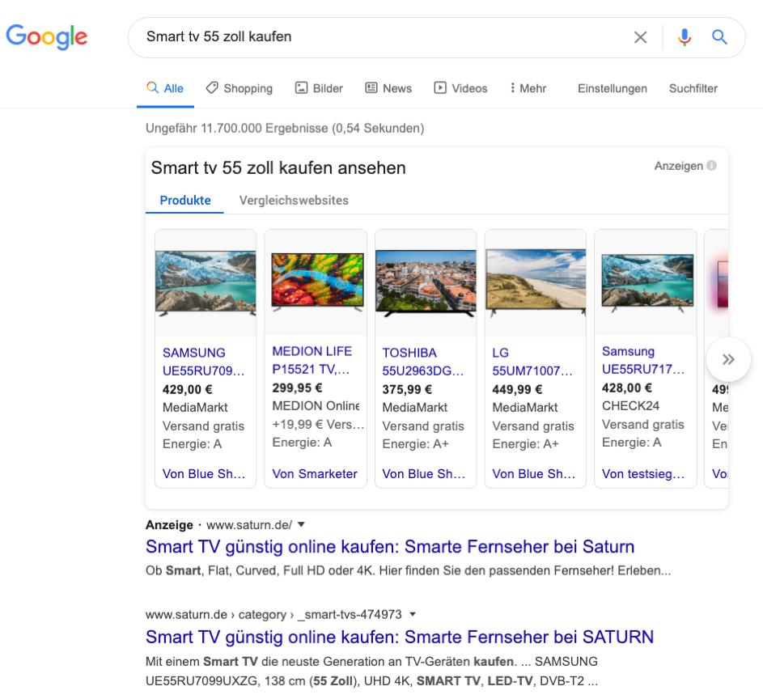Open the TOSHIBA TV product image
This screenshot has height=699, width=763.
426,283
